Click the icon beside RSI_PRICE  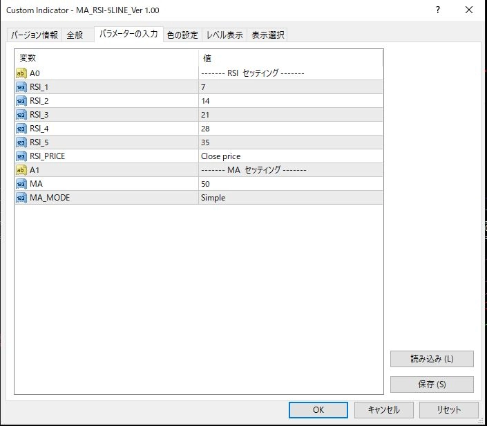[21, 156]
